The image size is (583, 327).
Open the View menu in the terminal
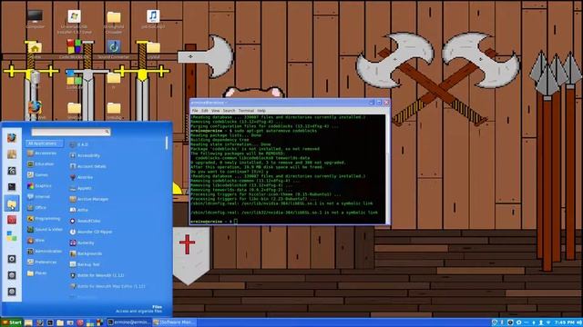point(216,111)
